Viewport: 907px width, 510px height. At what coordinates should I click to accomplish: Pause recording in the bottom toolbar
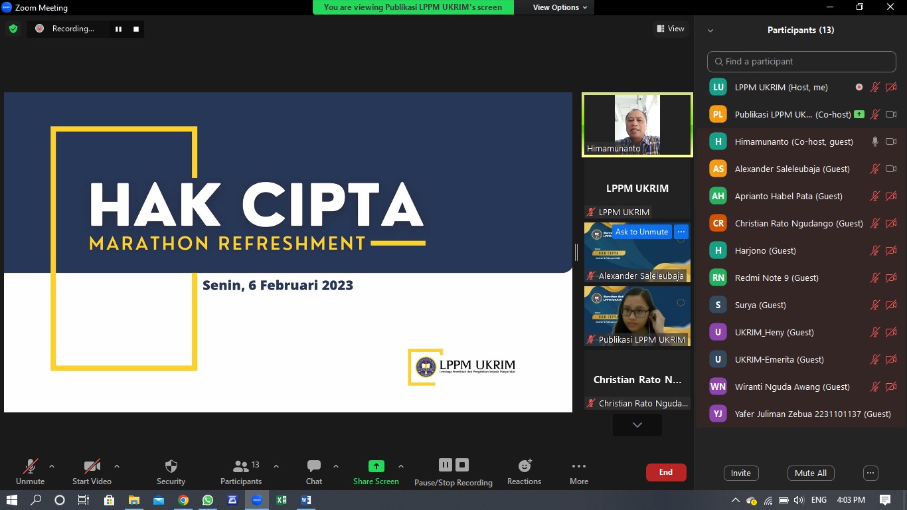pos(446,465)
